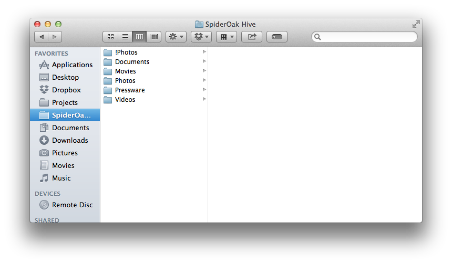The image size is (452, 264).
Task: Select SpiderOak Hive in the sidebar
Action: 65,115
